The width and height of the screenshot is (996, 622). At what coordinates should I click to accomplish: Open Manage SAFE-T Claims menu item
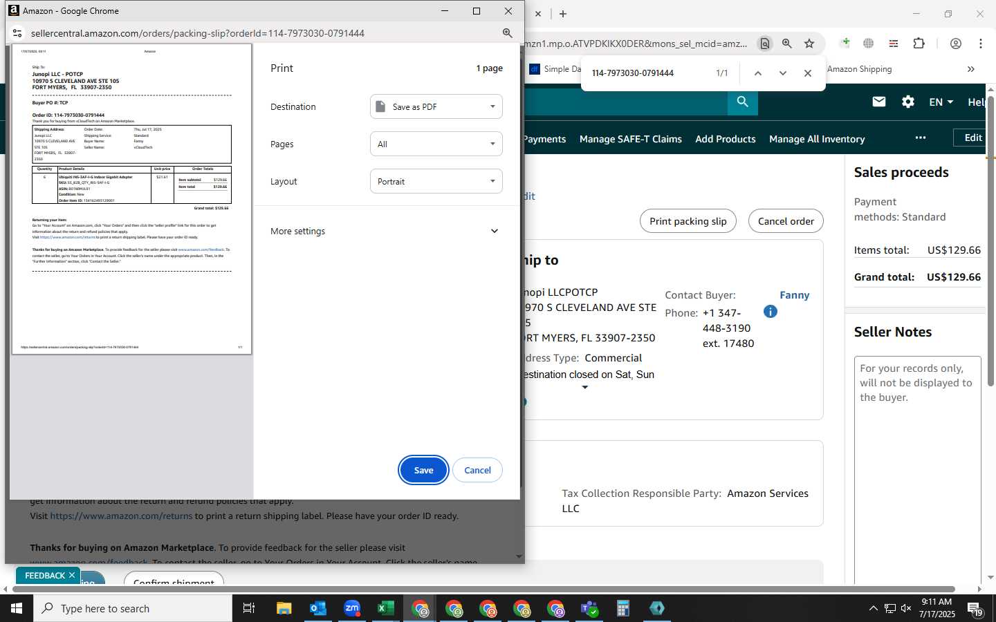(x=630, y=139)
